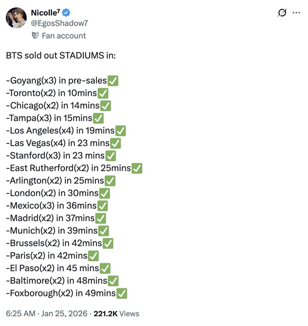Click the check mark beside Toronto 10mins

coord(102,93)
